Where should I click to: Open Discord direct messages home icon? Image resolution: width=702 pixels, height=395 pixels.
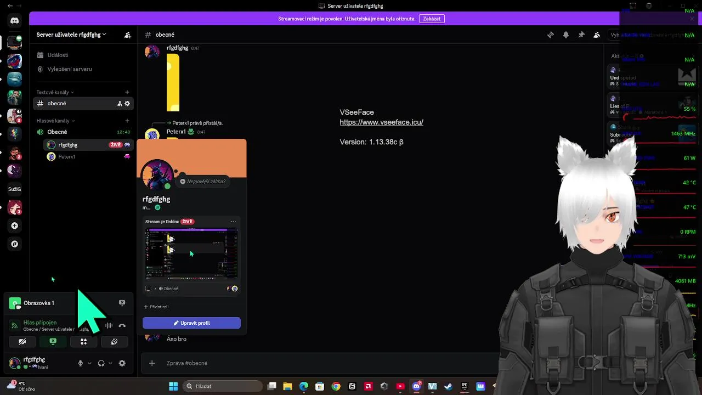click(x=15, y=21)
